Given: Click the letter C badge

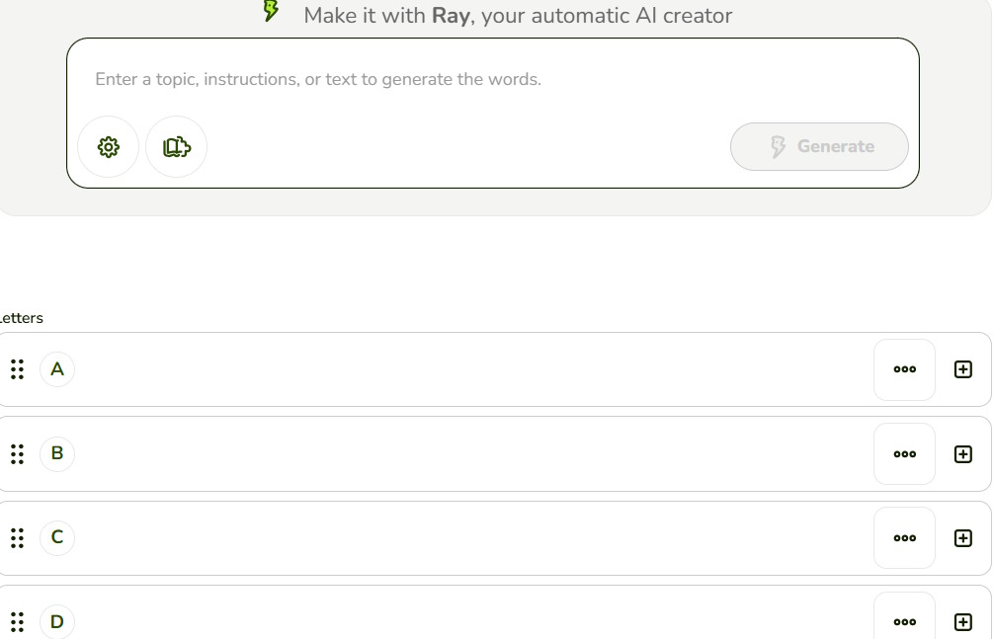Looking at the screenshot, I should [57, 537].
